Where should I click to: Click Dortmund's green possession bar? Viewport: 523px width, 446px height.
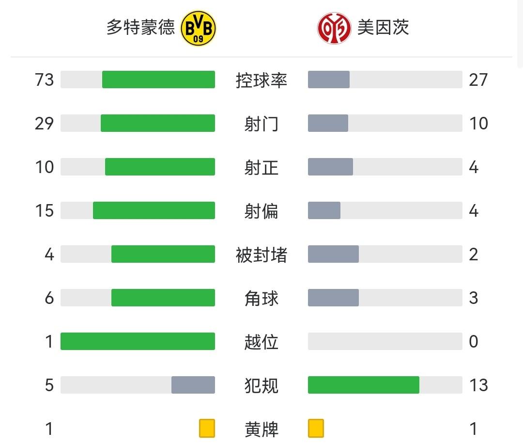pos(158,80)
